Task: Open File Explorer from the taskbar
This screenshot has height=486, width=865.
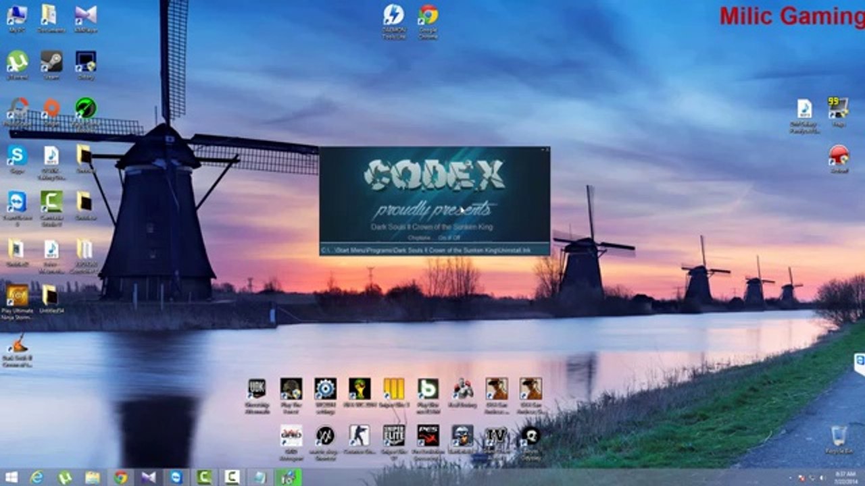Action: pos(93,477)
